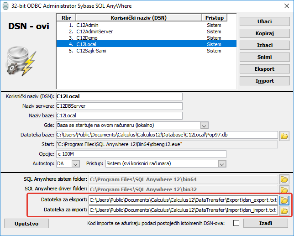The image size is (294, 236).
Task: Open the Uputstvo instructions
Action: (26, 223)
